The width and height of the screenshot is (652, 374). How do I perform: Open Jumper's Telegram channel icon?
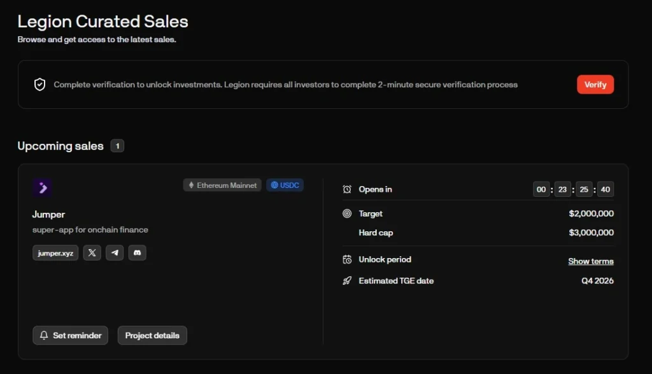coord(115,252)
